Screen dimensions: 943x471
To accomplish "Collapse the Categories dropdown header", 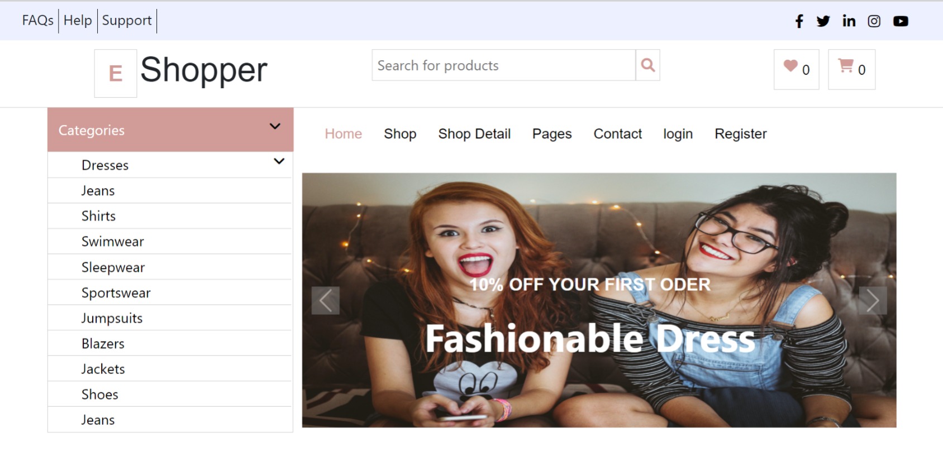I will (170, 129).
